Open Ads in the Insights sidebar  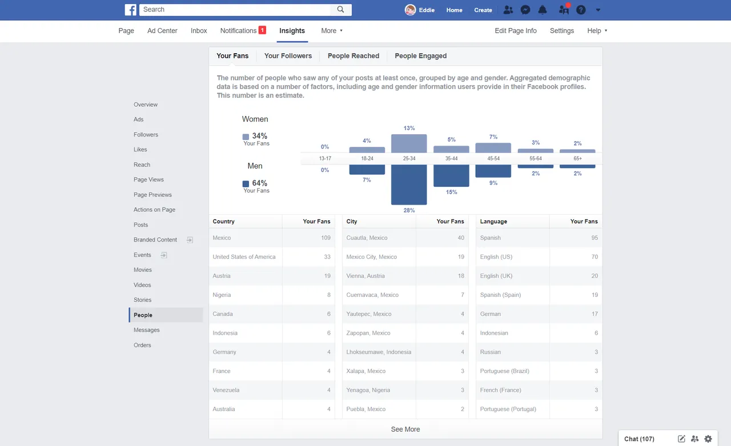pyautogui.click(x=139, y=119)
